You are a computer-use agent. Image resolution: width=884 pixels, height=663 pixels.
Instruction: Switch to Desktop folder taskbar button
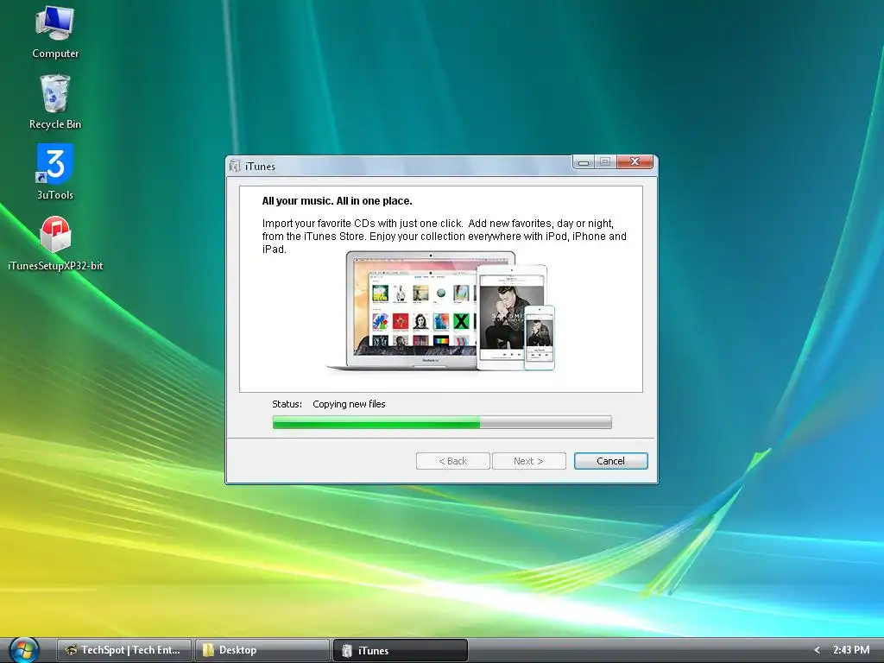[x=262, y=650]
